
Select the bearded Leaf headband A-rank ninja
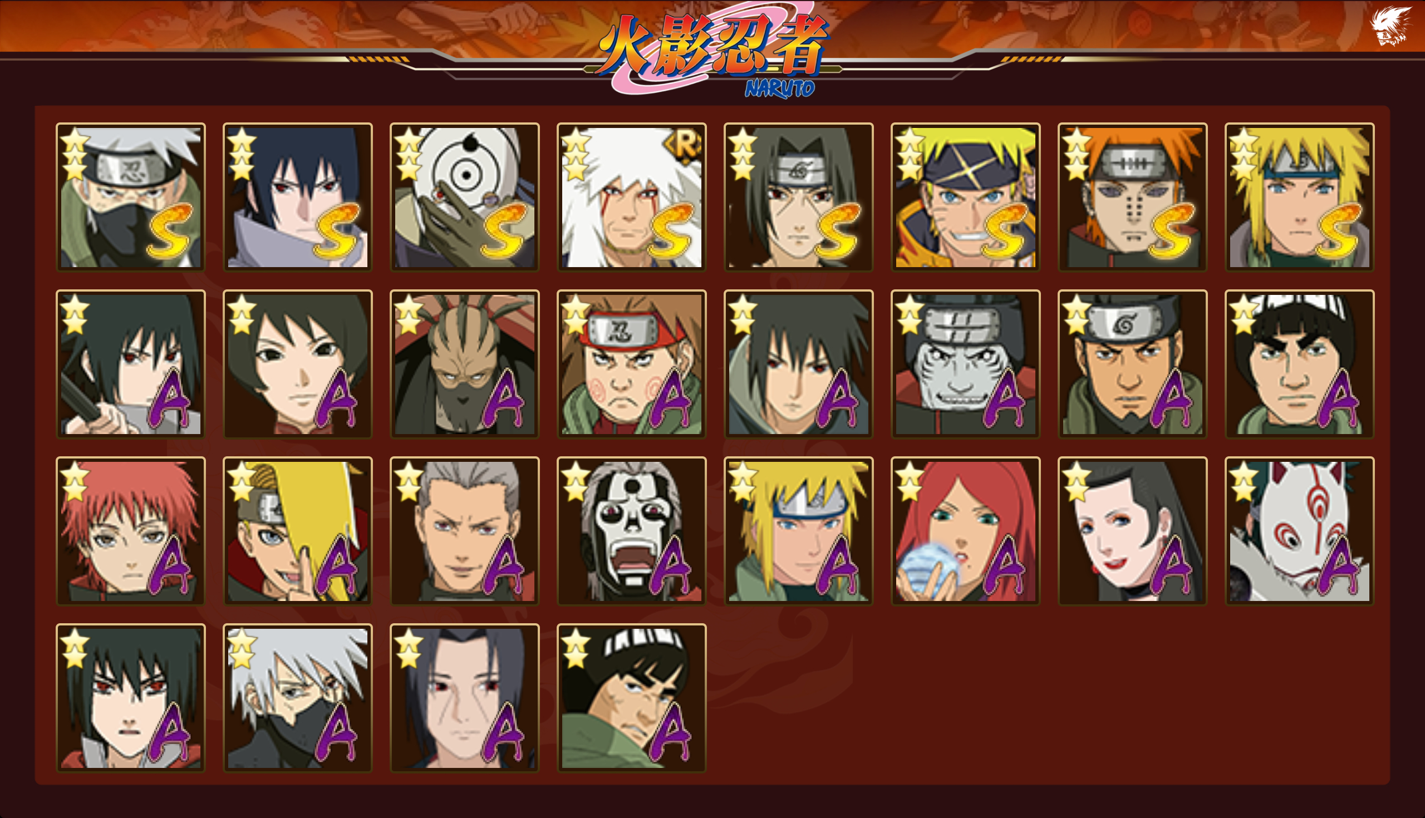tap(1132, 363)
